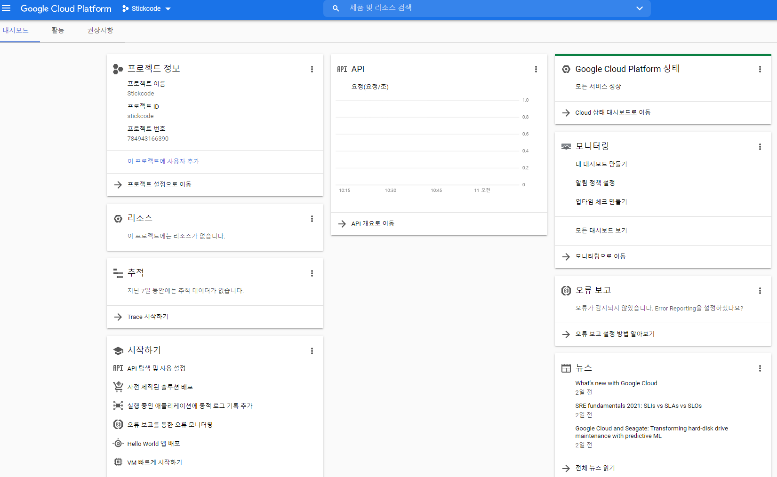Click the 시작하기 graduation cap icon
Screen dimensions: 777x477
(118, 351)
